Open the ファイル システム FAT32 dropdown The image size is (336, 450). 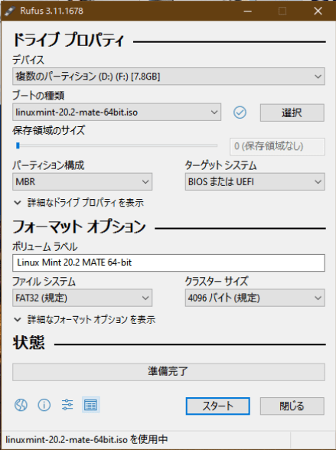[x=82, y=298]
